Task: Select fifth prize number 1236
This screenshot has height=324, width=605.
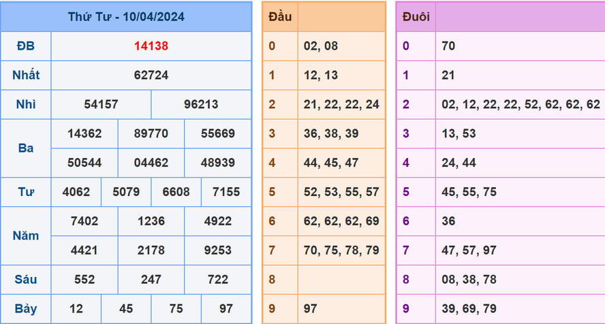Action: click(151, 221)
